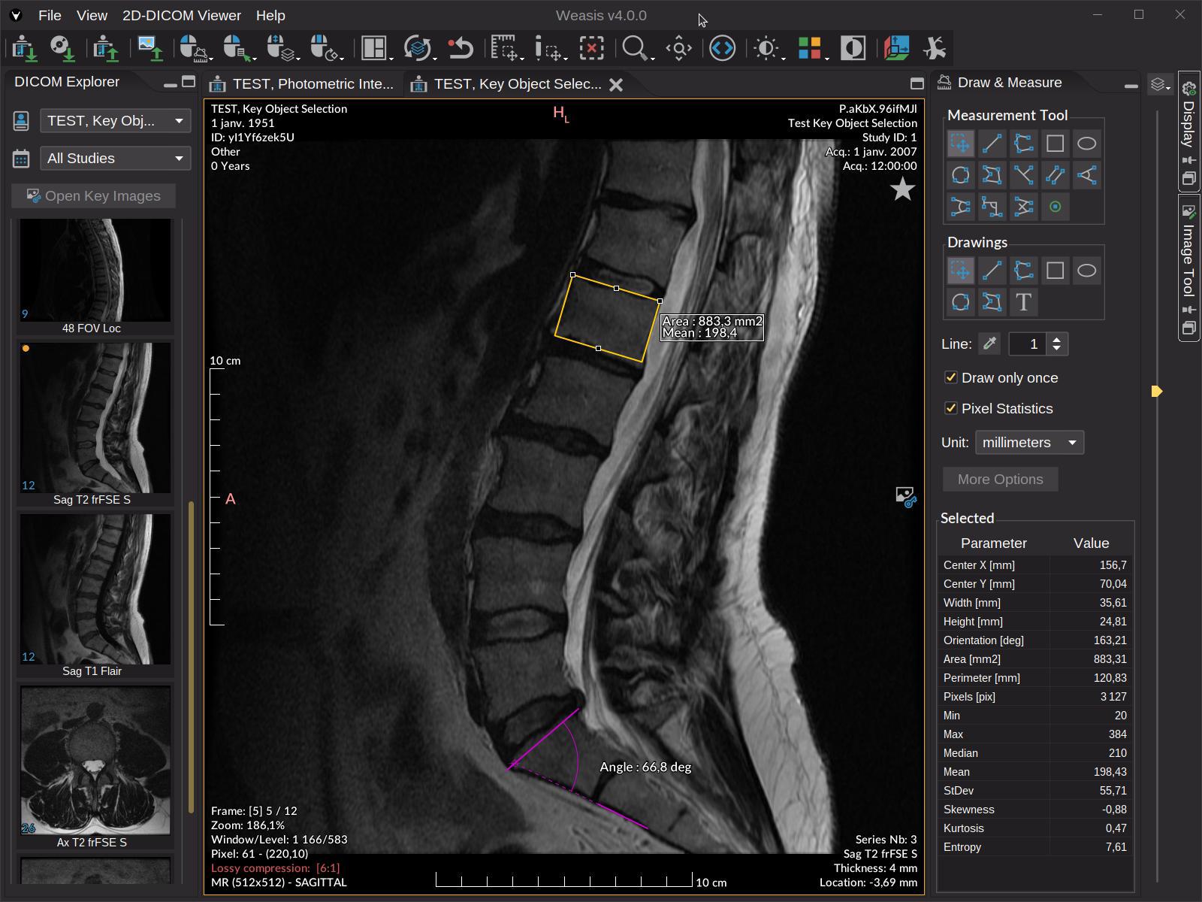The image size is (1202, 902).
Task: Open the All Studies dropdown
Action: (x=114, y=158)
